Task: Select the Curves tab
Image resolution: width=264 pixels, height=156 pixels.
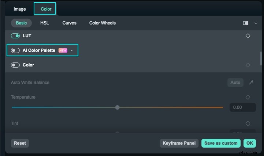Action: click(x=69, y=23)
